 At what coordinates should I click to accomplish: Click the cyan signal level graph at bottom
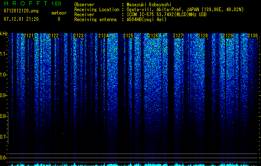(x=133, y=164)
